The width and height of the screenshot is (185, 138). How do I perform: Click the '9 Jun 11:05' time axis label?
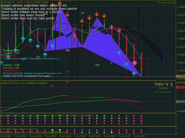[110, 136]
